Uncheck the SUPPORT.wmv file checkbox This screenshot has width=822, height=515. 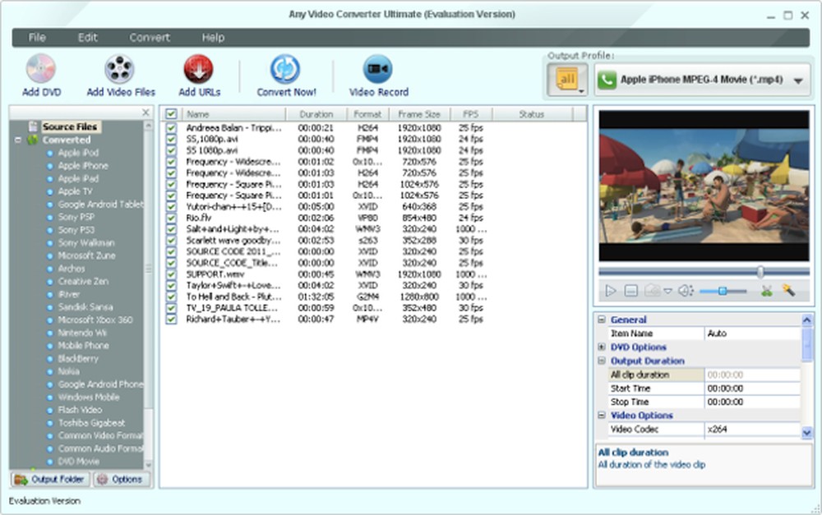(x=171, y=274)
